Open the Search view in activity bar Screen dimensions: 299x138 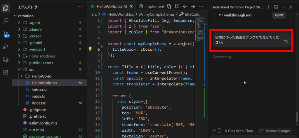6,21
